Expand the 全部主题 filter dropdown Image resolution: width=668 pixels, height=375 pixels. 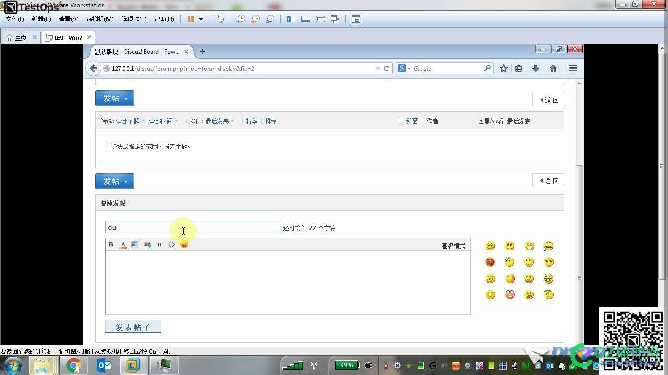click(x=130, y=121)
